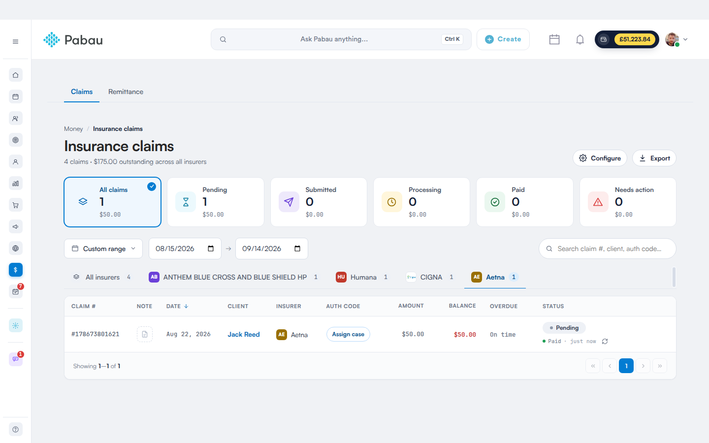Switch to the Claims tab
709x443 pixels.
click(82, 92)
